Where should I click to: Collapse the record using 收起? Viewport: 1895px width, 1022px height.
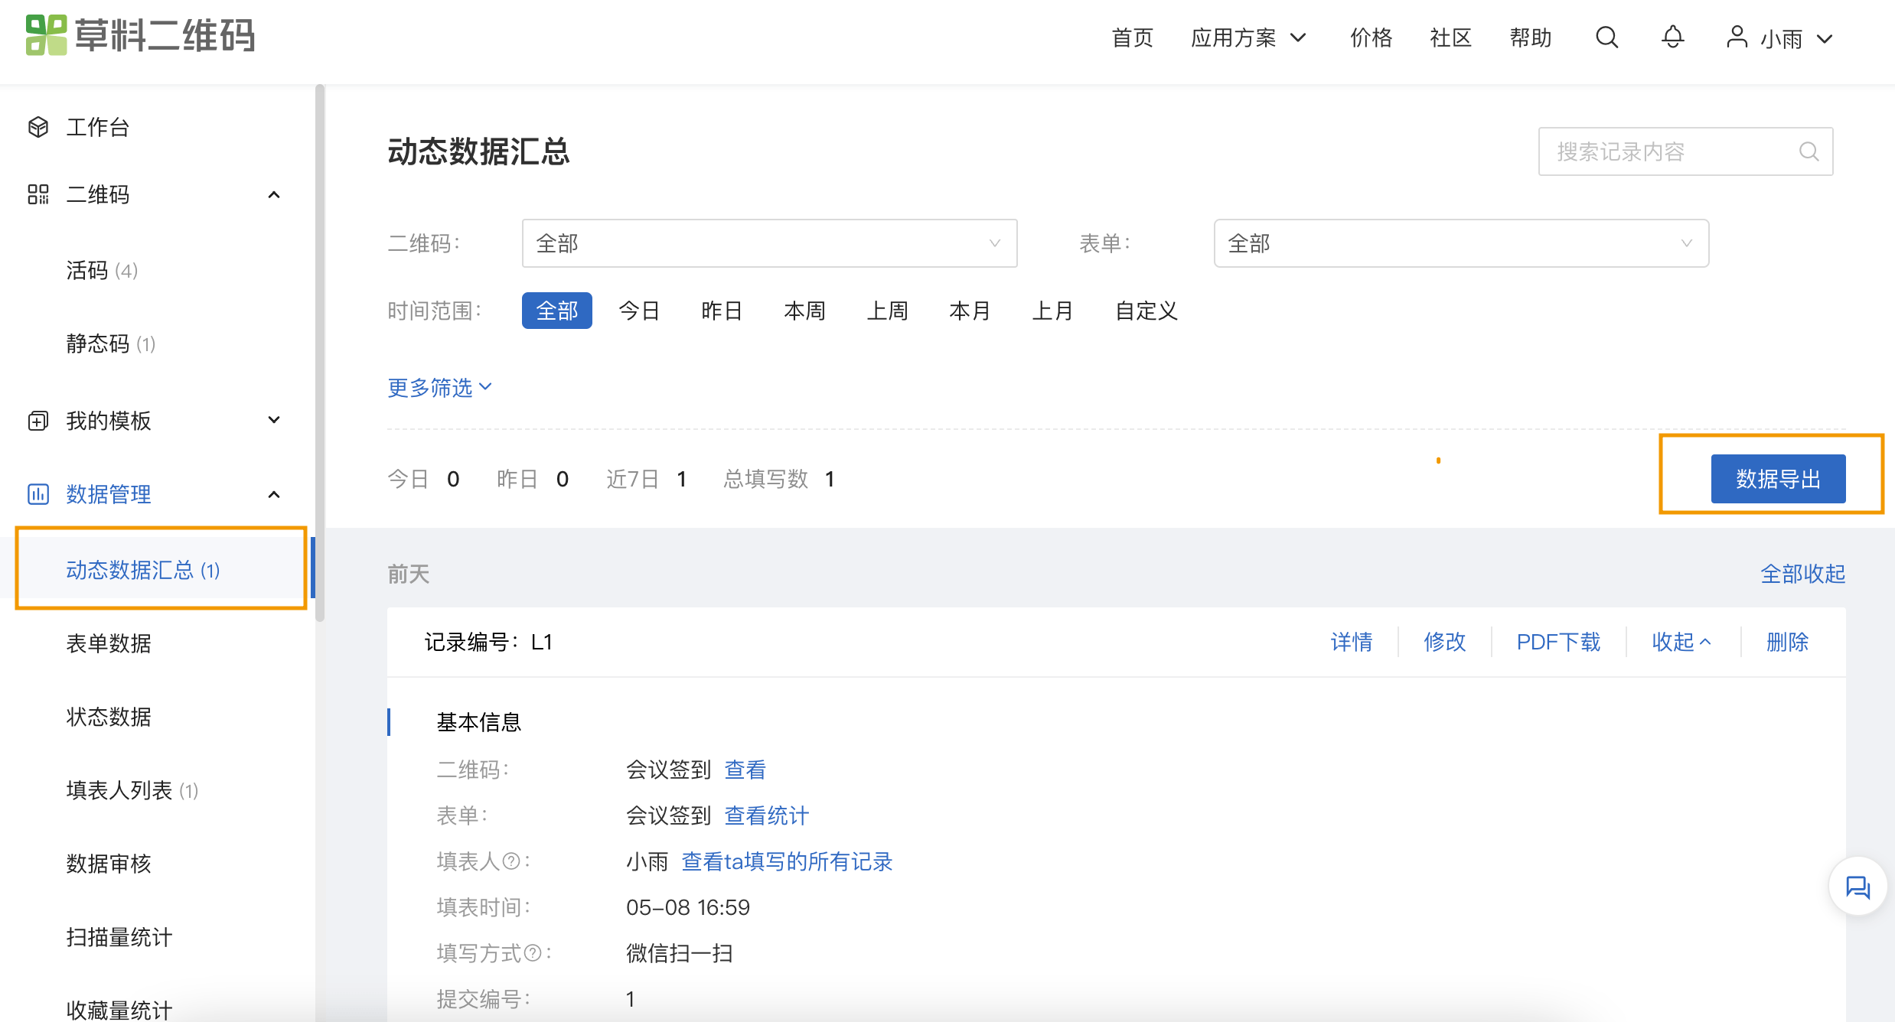[1681, 642]
